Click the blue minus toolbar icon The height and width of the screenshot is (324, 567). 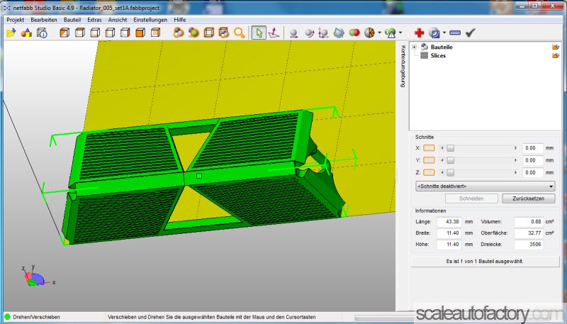[454, 33]
